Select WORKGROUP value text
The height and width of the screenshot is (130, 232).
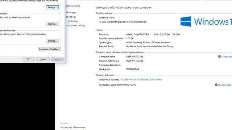(133, 69)
